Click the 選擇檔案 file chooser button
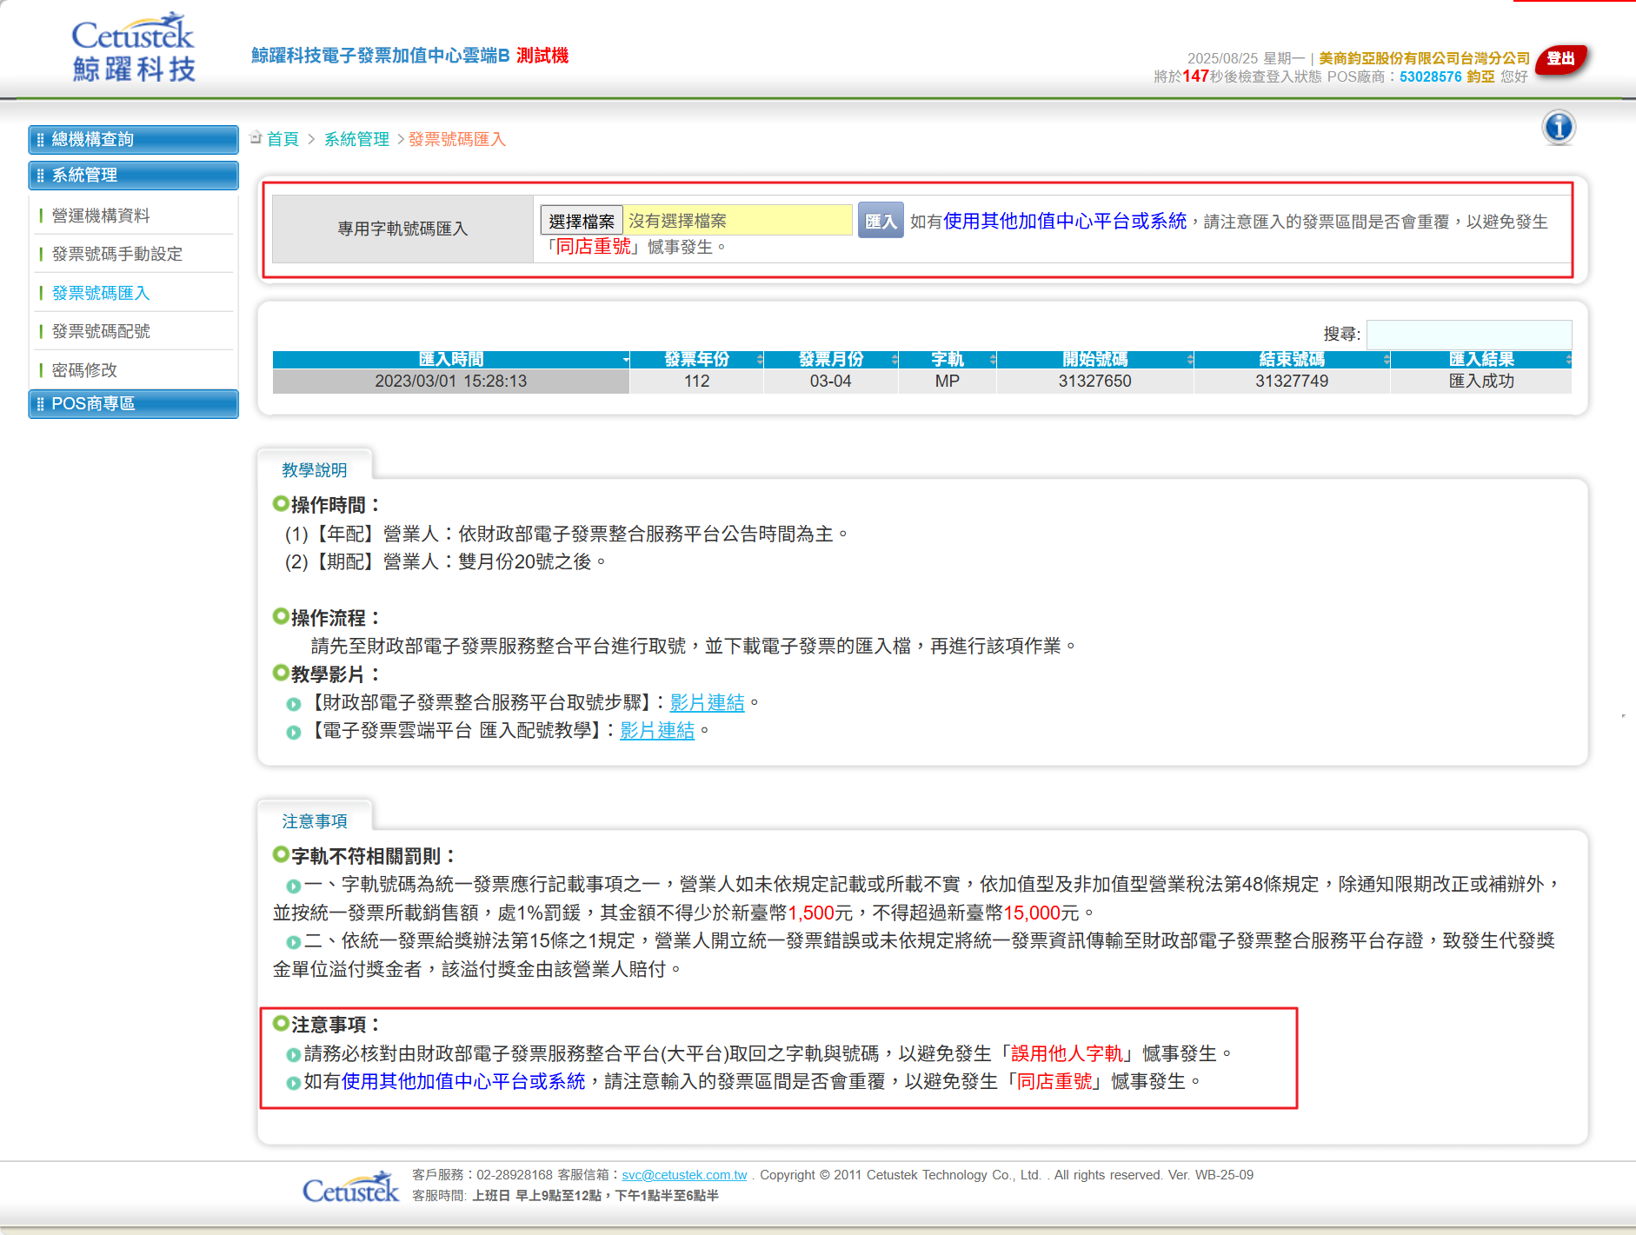This screenshot has width=1636, height=1235. [x=582, y=222]
